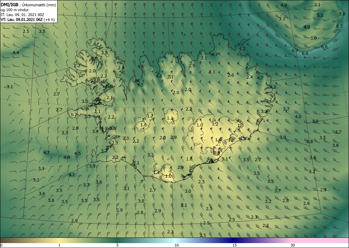Screen dimensions: 349x248
Task: Click the 1.6 value label
Action: click(x=143, y=125)
